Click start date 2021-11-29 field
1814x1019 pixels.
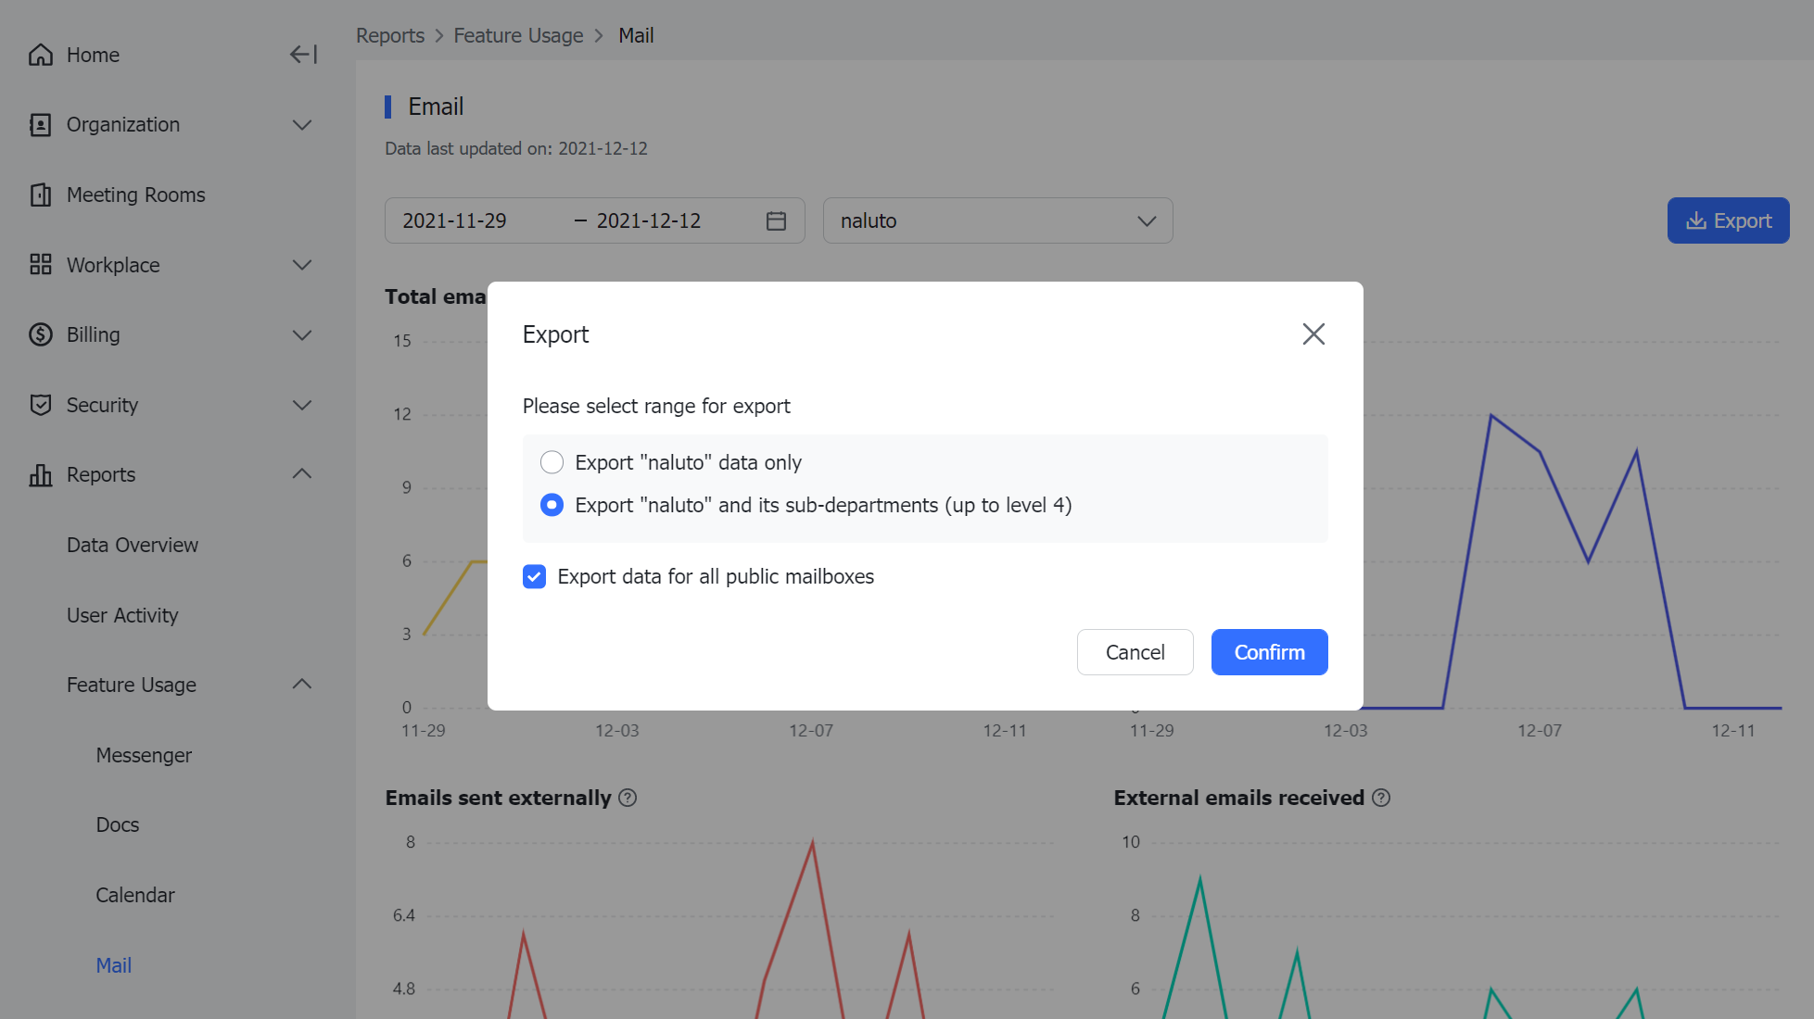pos(454,220)
